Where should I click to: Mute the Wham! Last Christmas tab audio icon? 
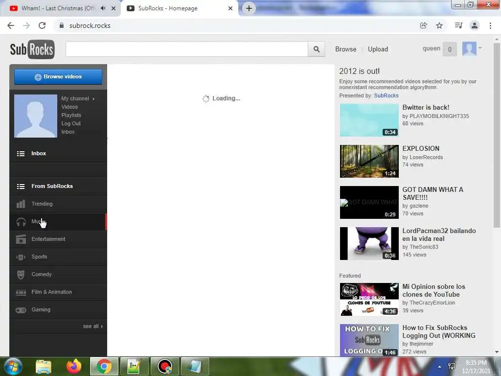click(103, 8)
